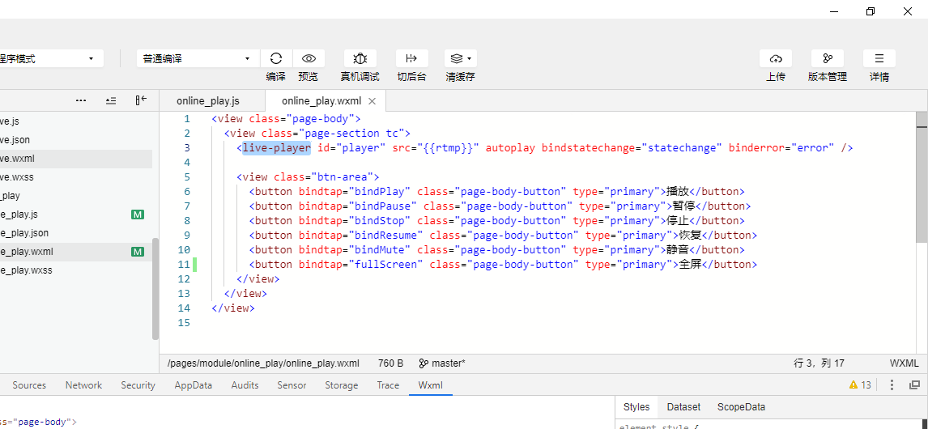Switch to the Dataset panel tab
The width and height of the screenshot is (928, 429).
tap(683, 407)
